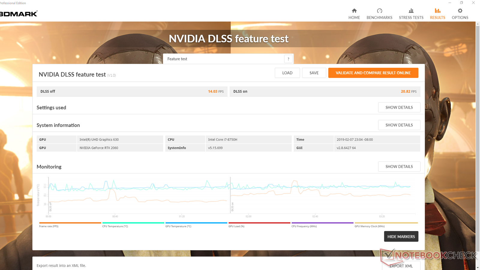Show details for Settings used

point(399,107)
